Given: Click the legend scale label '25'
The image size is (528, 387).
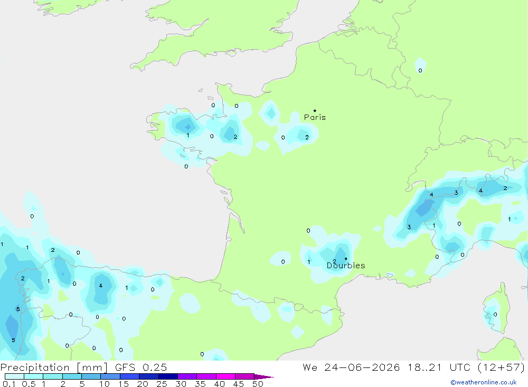Looking at the screenshot, I should tap(162, 384).
